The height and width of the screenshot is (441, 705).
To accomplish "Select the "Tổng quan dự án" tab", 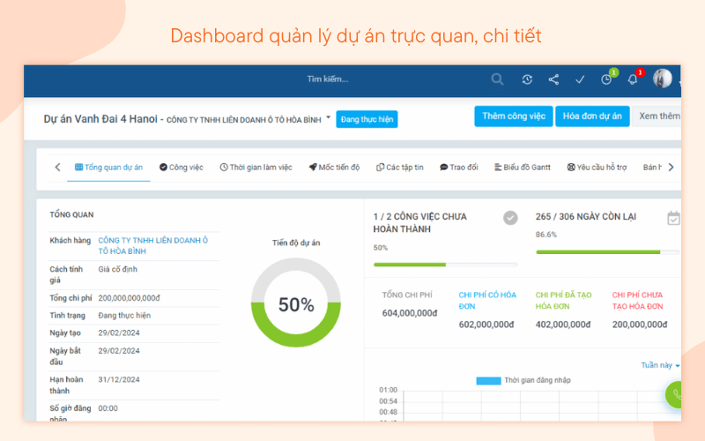I will [x=108, y=168].
